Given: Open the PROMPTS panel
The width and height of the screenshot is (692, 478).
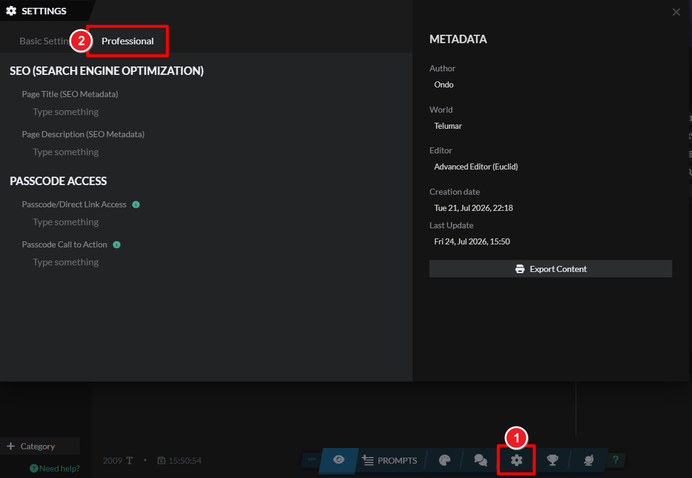Looking at the screenshot, I should [389, 461].
